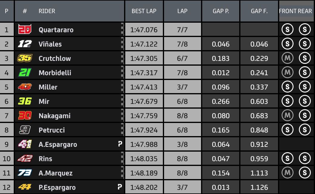
Task: Click Quartararo's soft rear tyre icon
Action: click(x=305, y=29)
